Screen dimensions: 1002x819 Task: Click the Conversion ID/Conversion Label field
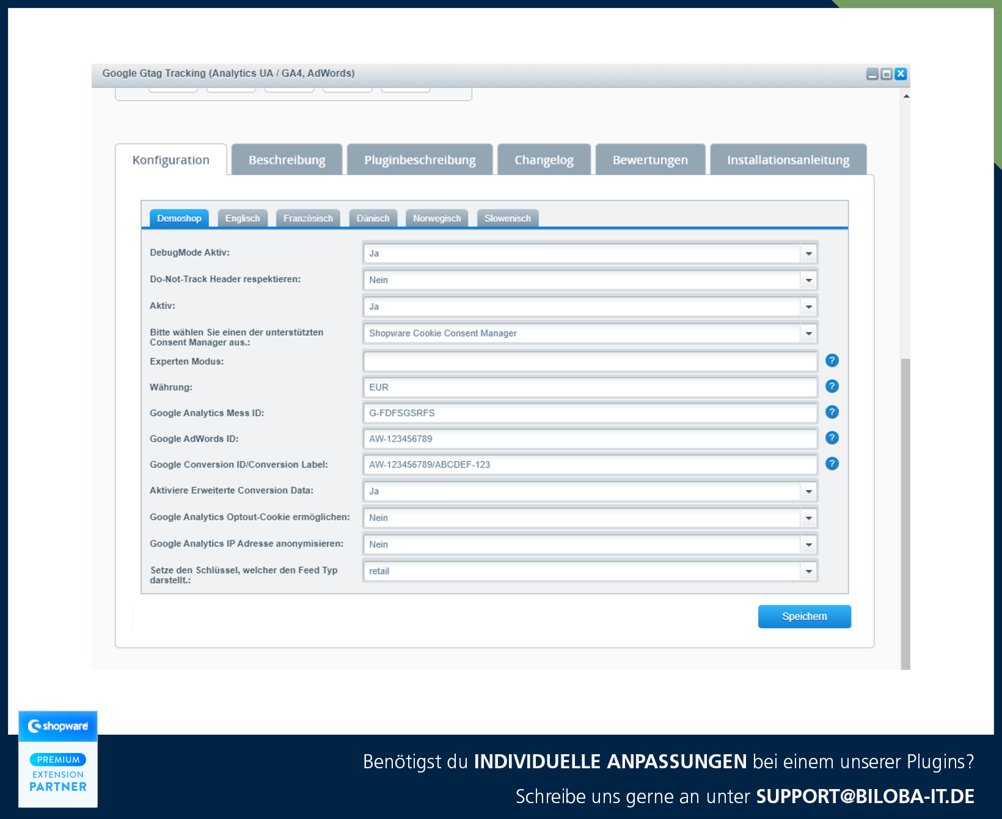590,464
